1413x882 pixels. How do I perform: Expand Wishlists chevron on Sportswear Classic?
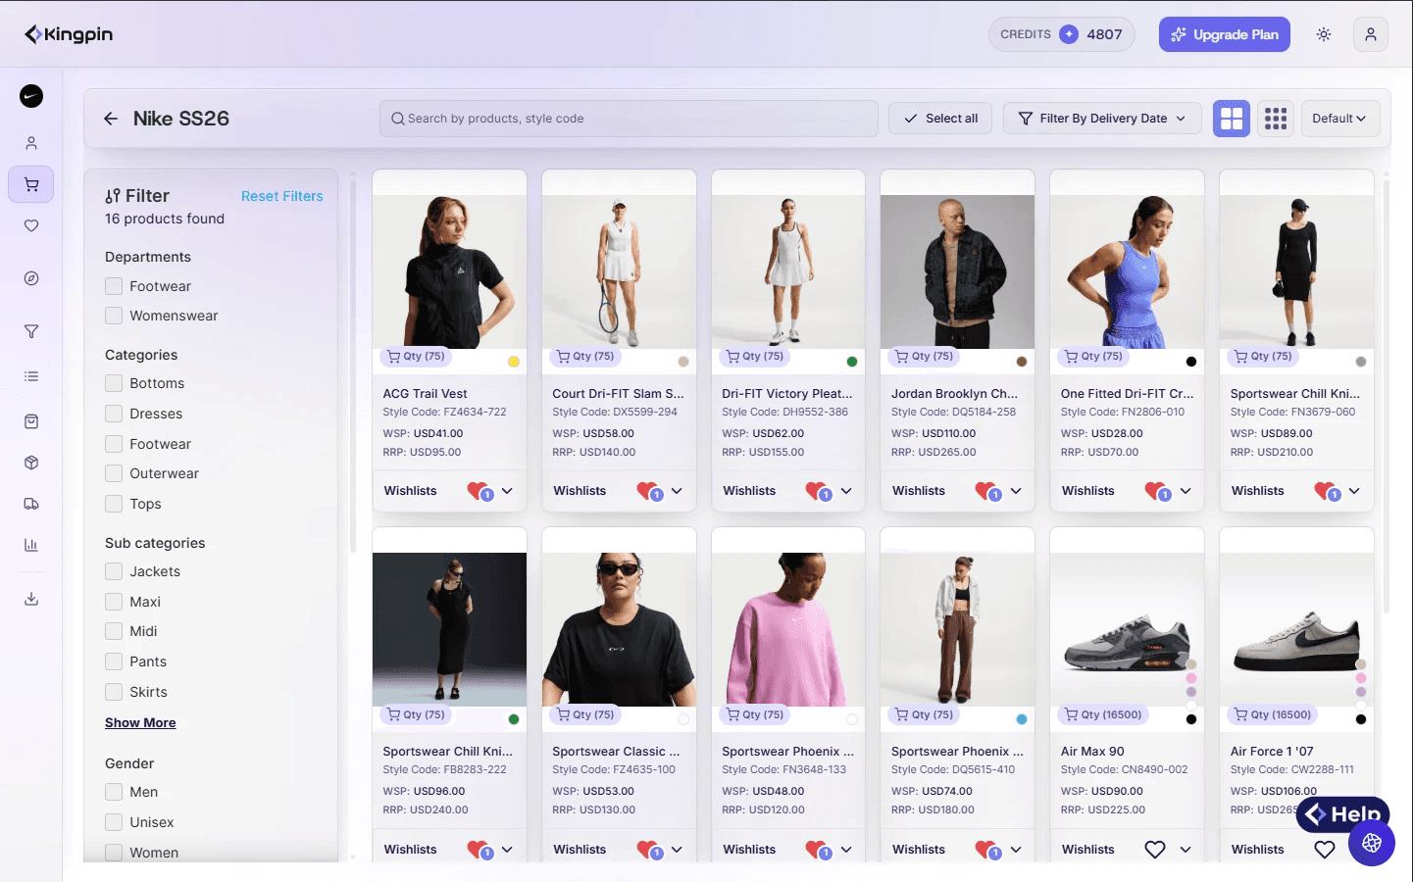(x=677, y=850)
